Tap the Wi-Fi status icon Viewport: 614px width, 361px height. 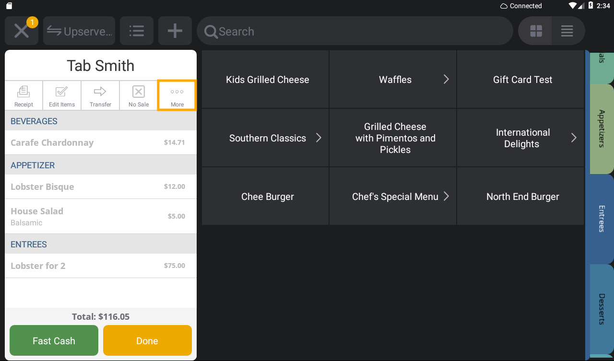coord(573,6)
